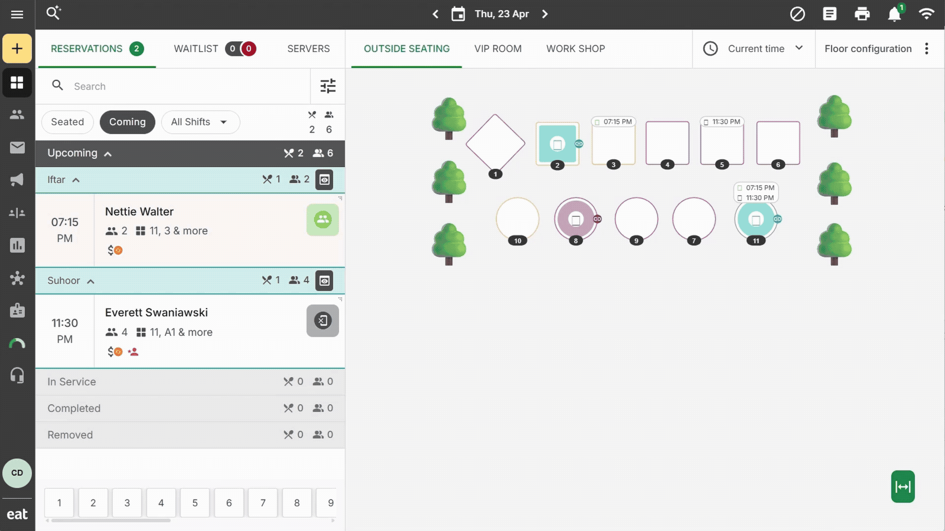
Task: Go to the next day arrow
Action: point(544,14)
